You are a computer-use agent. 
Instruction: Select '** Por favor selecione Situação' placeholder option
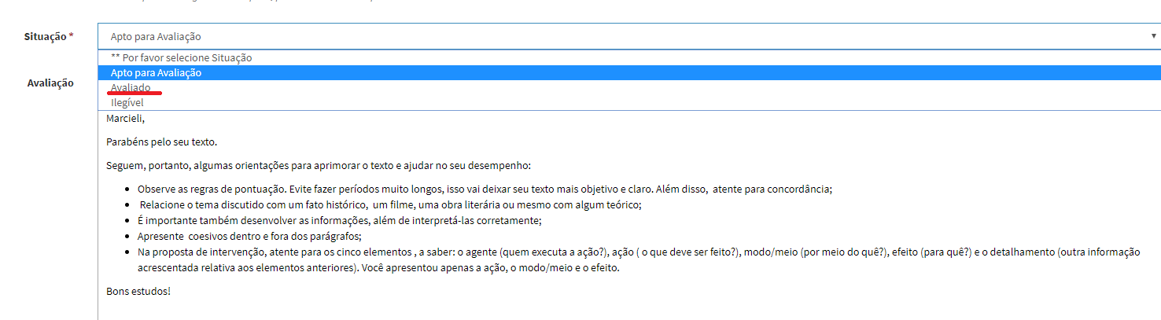(x=181, y=57)
